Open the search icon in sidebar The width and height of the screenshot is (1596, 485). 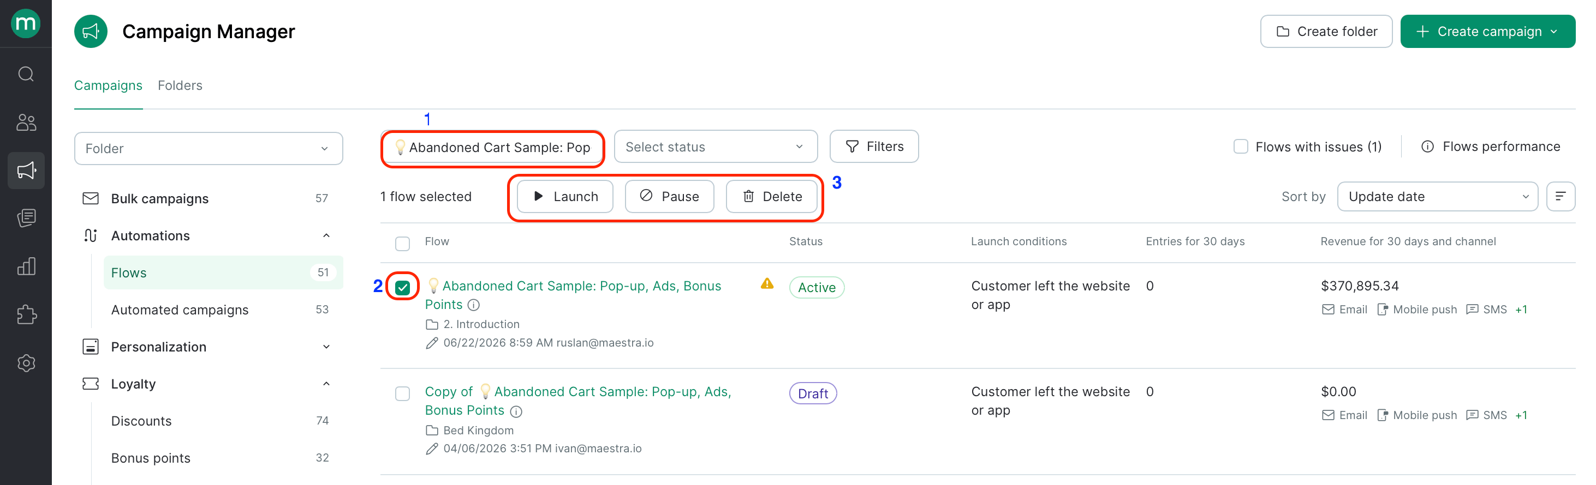coord(26,74)
